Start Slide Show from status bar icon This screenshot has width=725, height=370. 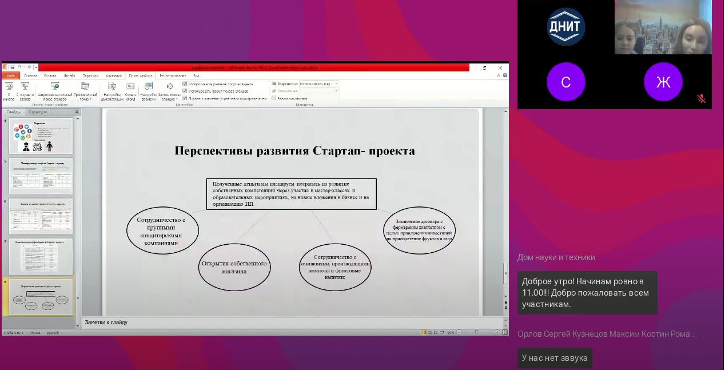pos(443,332)
